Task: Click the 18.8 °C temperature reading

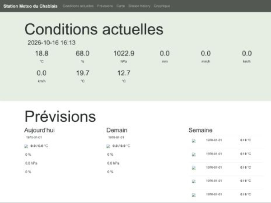Action: click(42, 54)
